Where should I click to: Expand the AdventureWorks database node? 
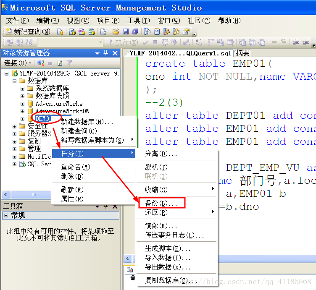[x=22, y=104]
